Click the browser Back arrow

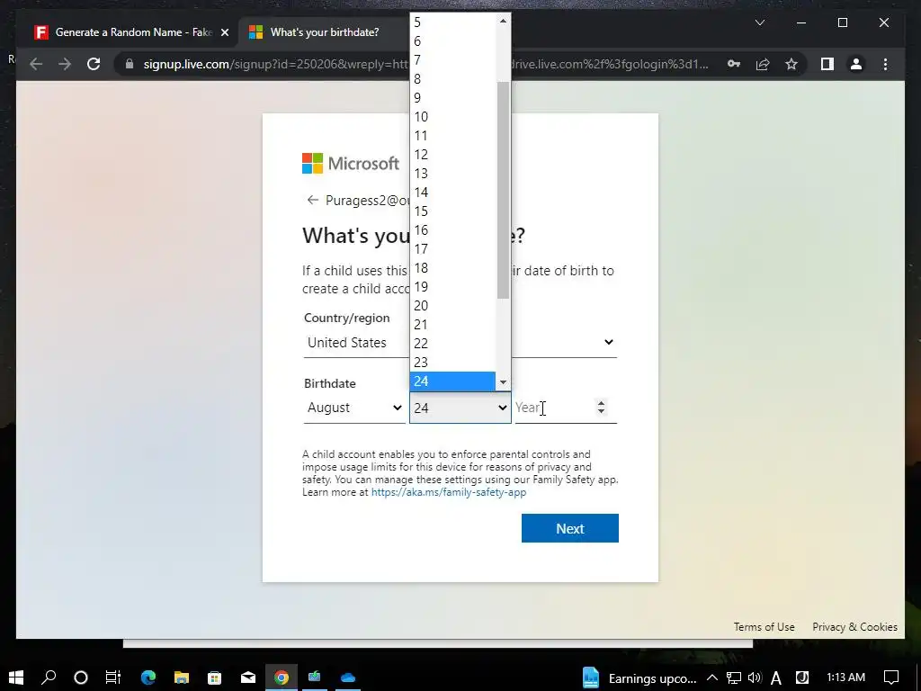[x=36, y=64]
